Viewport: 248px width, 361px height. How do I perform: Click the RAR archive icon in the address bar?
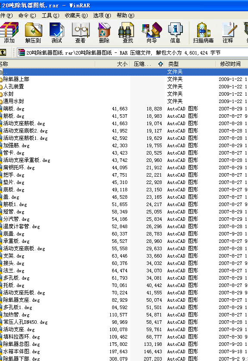21,52
